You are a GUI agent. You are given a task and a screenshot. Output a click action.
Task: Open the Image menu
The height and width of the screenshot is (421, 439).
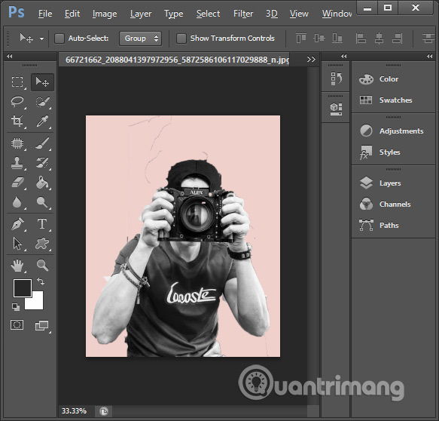tap(105, 14)
